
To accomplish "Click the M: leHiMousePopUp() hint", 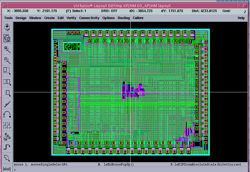I will pyautogui.click(x=116, y=164).
